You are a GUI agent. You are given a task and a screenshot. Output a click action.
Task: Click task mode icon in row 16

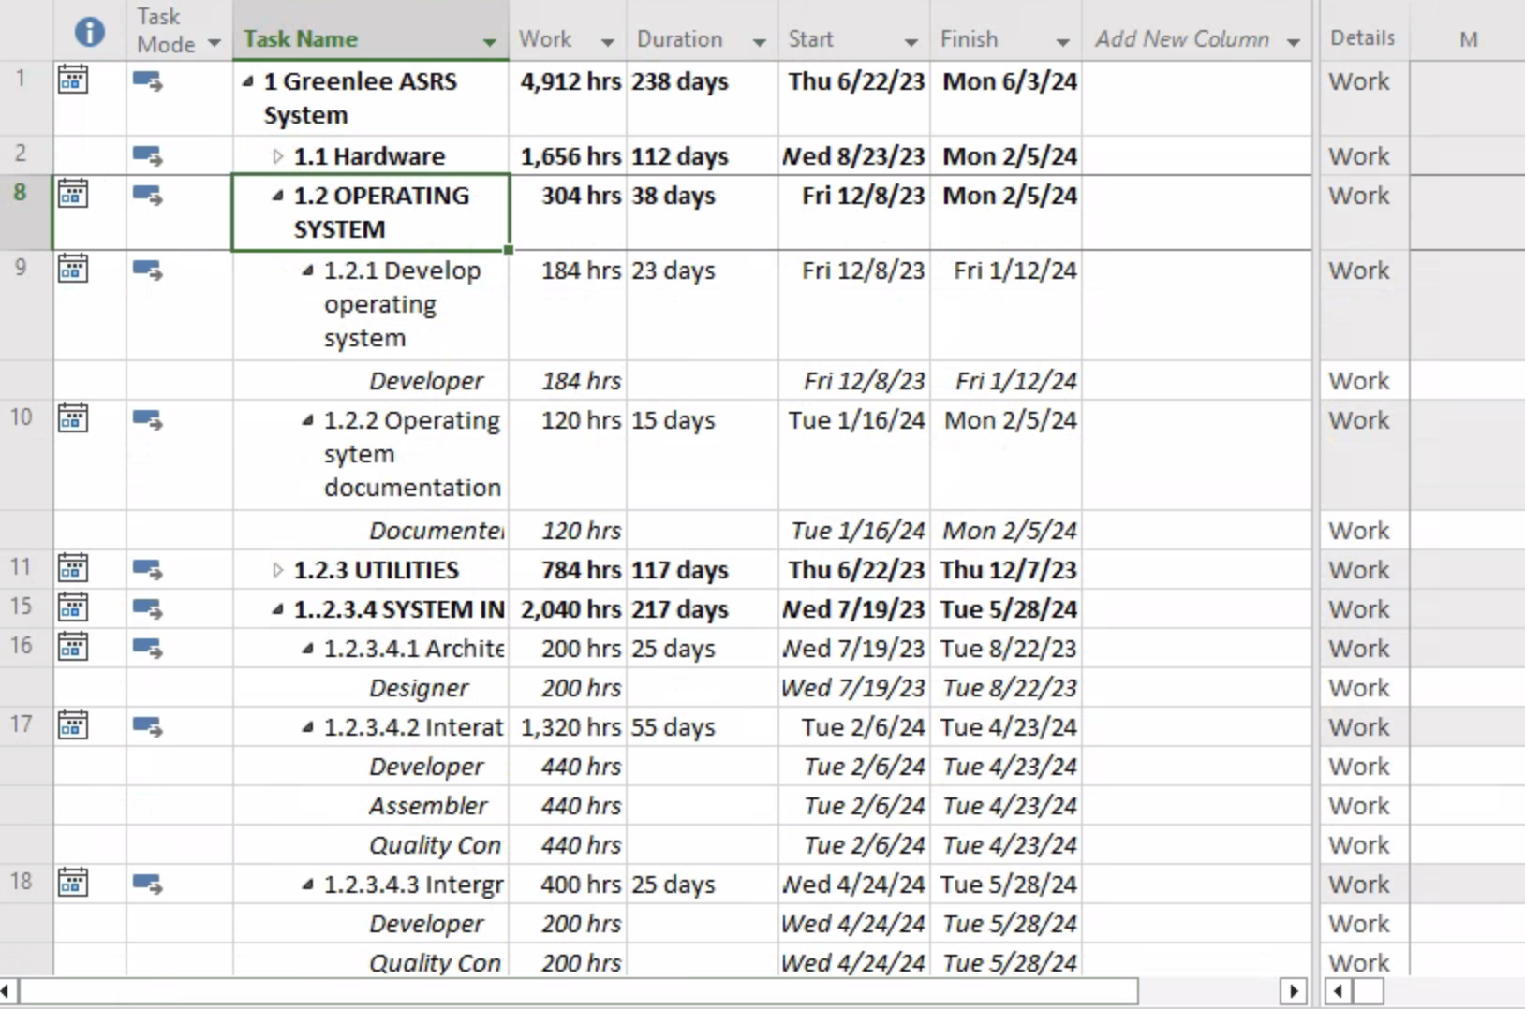pos(147,649)
